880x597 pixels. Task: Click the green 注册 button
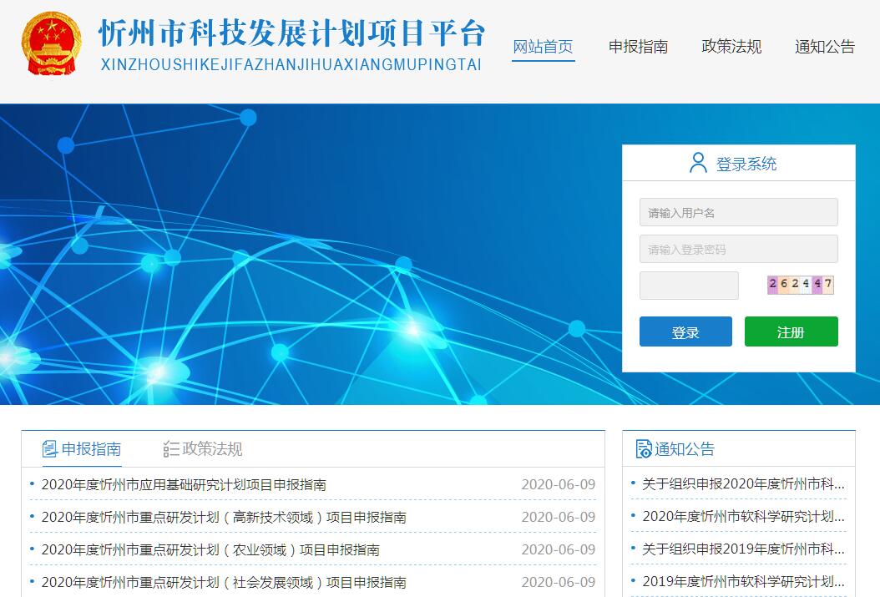pos(791,331)
